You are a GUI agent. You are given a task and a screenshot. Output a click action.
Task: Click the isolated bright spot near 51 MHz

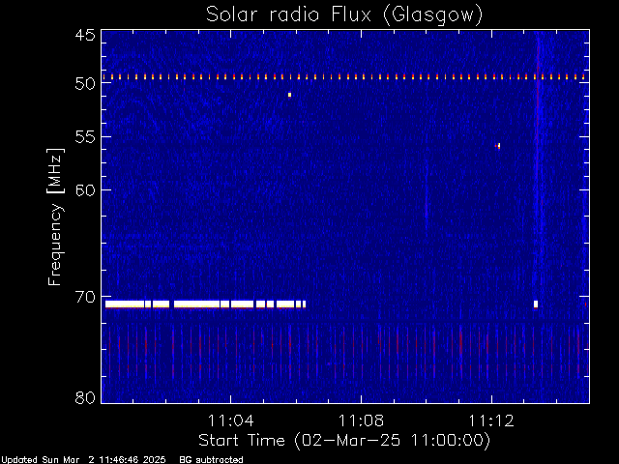coord(289,95)
